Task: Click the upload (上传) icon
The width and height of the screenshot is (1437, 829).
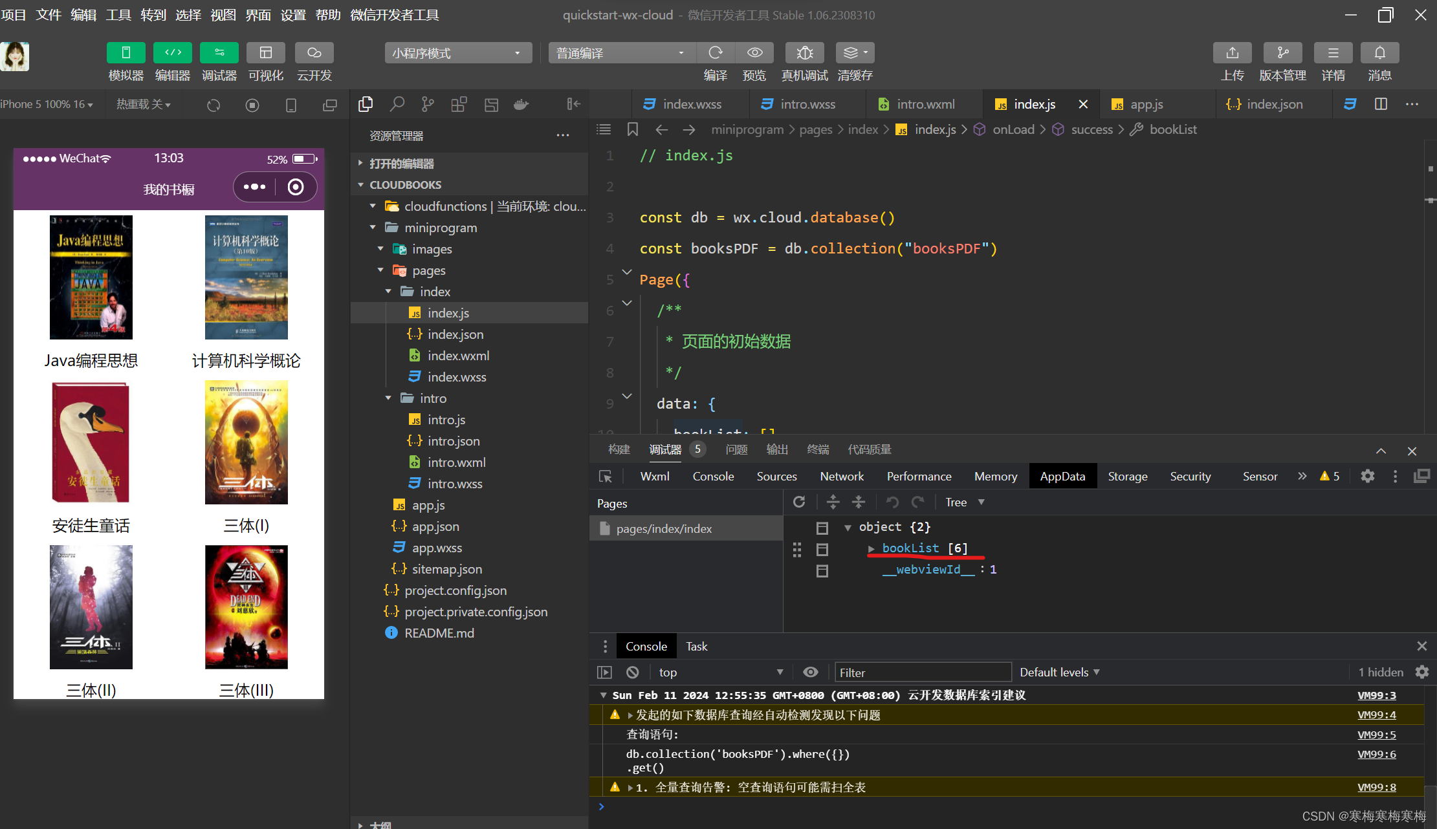Action: coord(1232,53)
